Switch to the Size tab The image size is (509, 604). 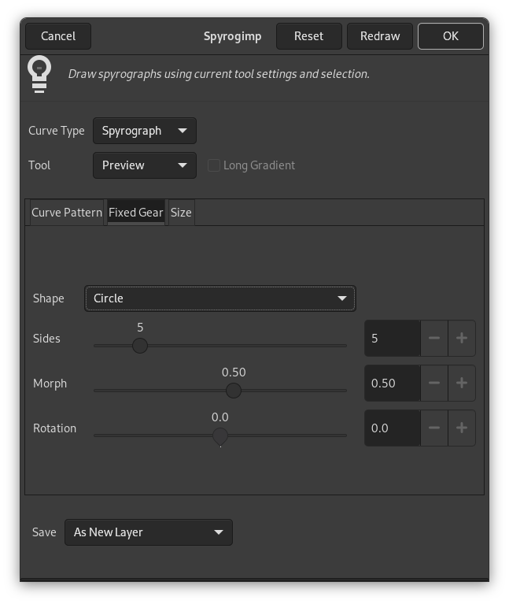coord(181,213)
